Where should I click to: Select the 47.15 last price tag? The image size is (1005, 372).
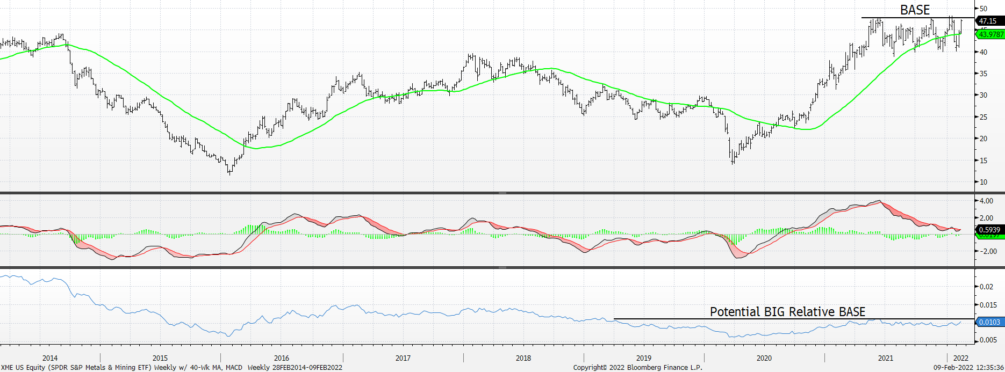click(x=989, y=21)
